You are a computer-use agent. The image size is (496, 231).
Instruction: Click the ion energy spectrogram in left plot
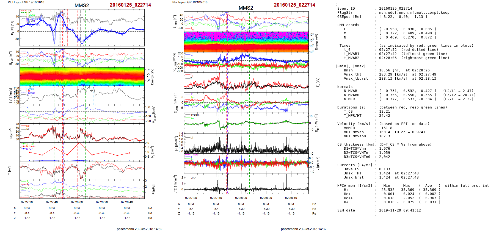(x=82, y=76)
